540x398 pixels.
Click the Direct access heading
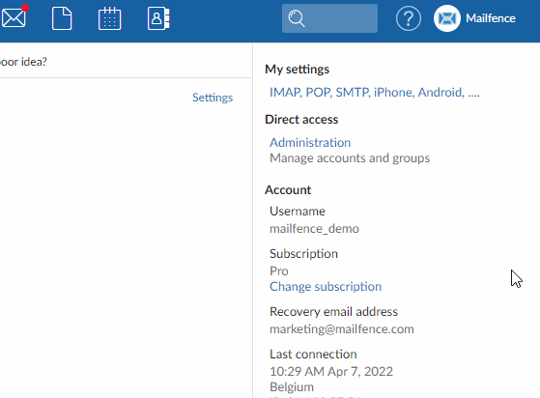pyautogui.click(x=301, y=120)
